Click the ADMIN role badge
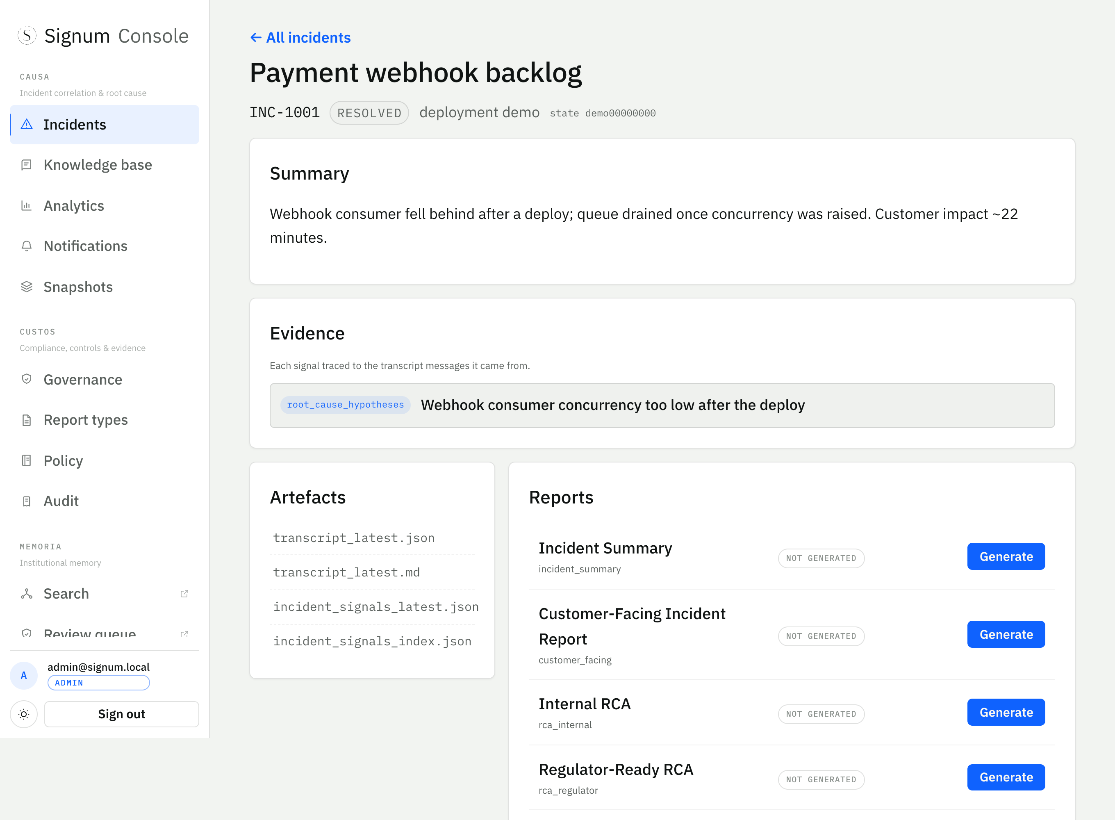Screen dimensions: 1115x820 [x=99, y=683]
